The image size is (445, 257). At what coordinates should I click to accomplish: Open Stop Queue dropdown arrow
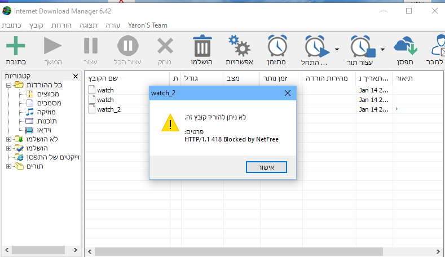382,50
